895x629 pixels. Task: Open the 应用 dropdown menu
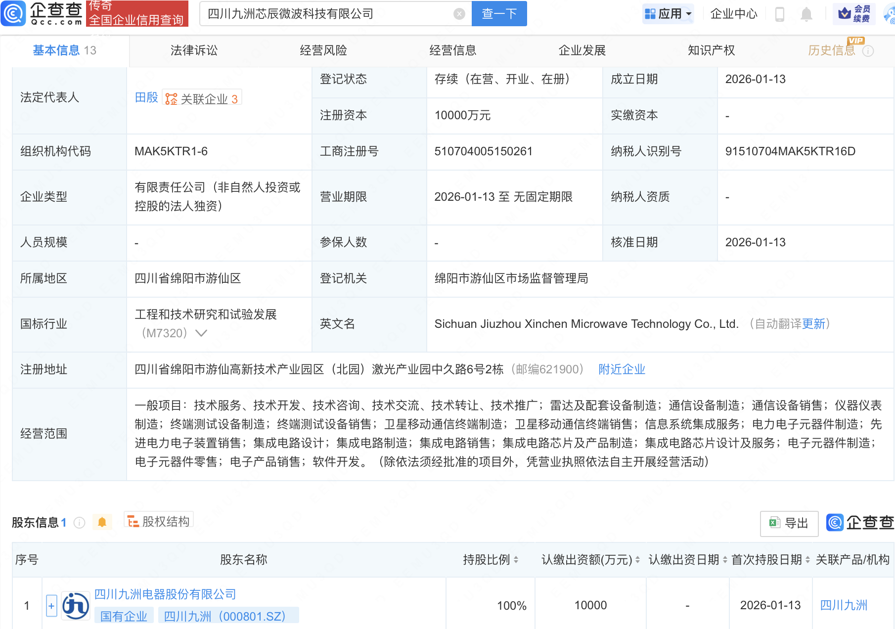pyautogui.click(x=668, y=14)
